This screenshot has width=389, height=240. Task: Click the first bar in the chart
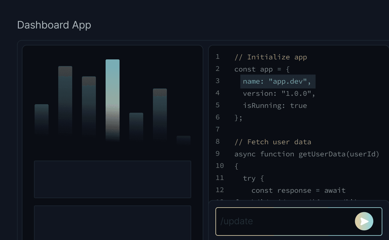[42, 120]
